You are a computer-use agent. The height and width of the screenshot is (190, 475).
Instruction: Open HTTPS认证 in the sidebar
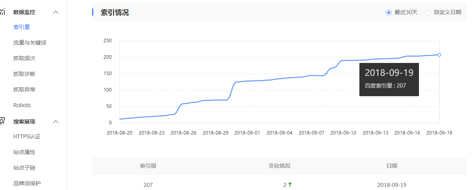point(27,136)
